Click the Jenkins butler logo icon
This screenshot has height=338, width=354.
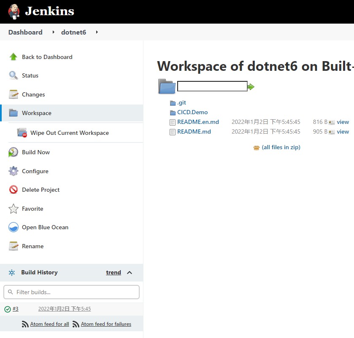tap(14, 11)
